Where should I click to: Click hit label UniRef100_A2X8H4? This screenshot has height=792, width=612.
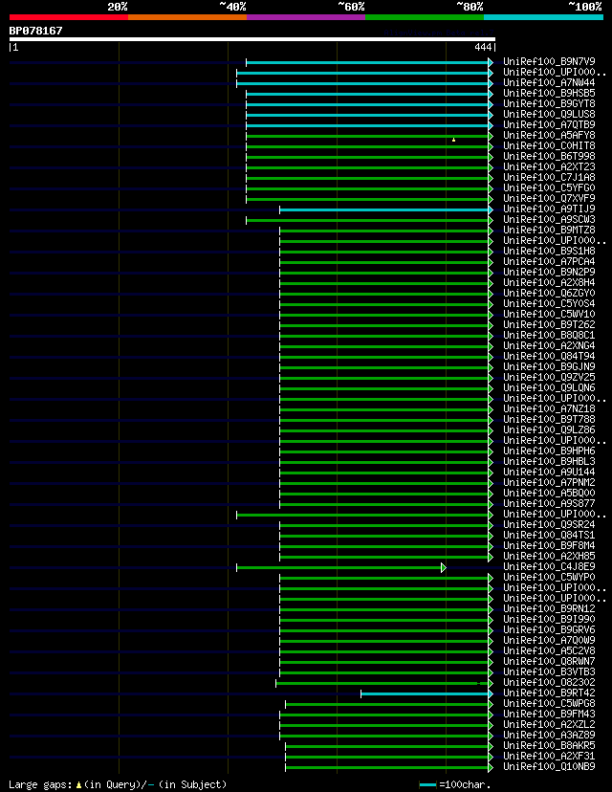[549, 283]
